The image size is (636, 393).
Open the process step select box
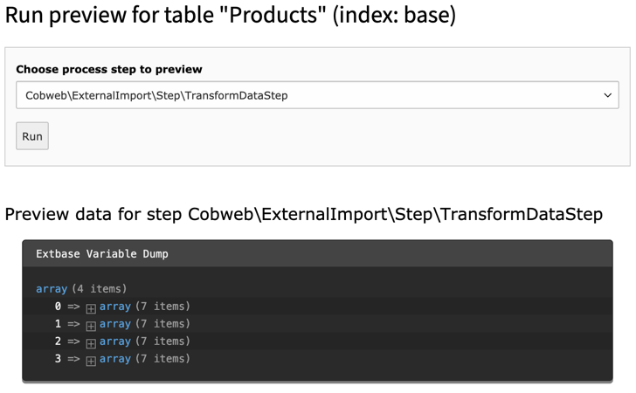(x=317, y=95)
